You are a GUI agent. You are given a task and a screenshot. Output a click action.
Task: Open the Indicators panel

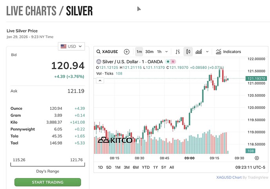coord(229,52)
